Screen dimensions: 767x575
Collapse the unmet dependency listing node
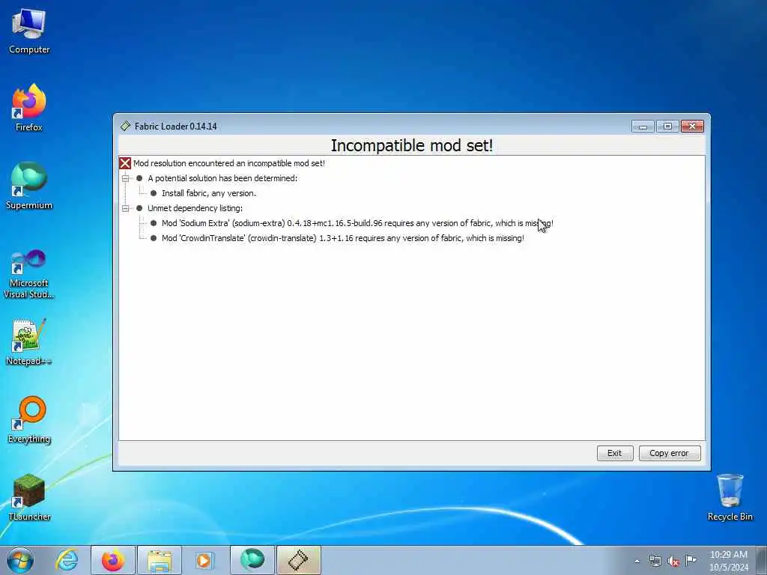125,208
